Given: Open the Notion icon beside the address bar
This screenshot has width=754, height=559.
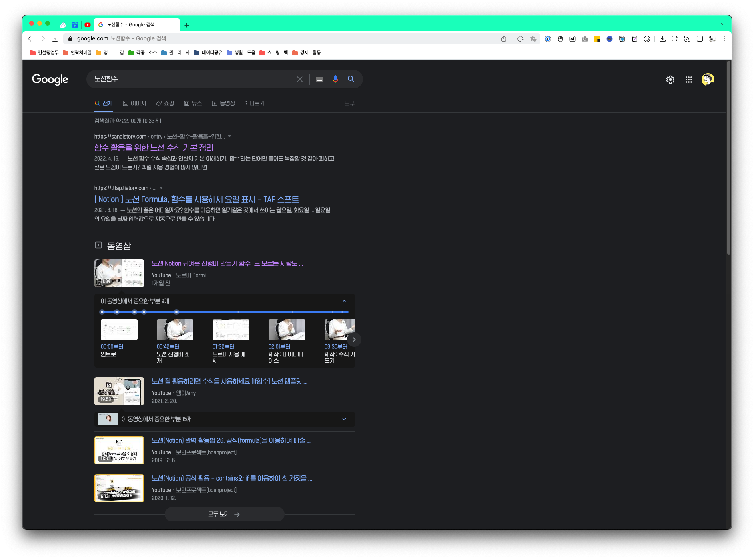Looking at the screenshot, I should (55, 39).
